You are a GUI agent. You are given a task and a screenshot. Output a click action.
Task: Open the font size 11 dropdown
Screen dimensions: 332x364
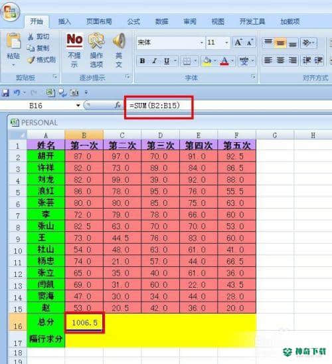pyautogui.click(x=226, y=43)
